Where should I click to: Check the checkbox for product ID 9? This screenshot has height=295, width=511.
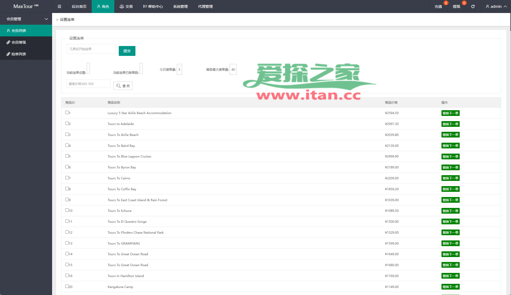pyautogui.click(x=67, y=200)
